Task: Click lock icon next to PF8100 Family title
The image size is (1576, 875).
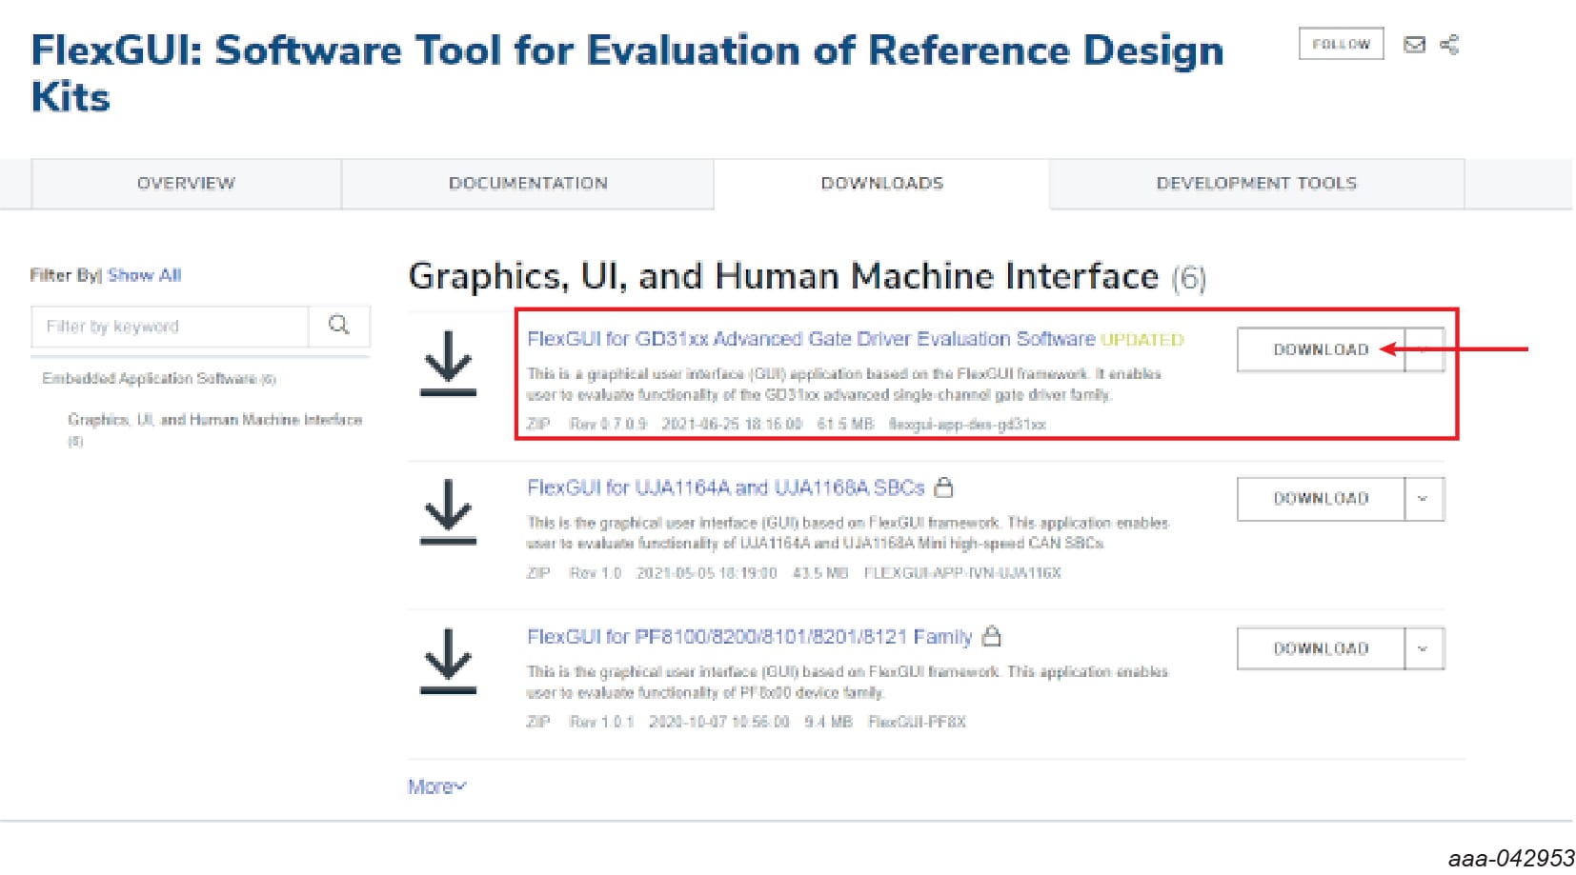Action: pos(991,636)
